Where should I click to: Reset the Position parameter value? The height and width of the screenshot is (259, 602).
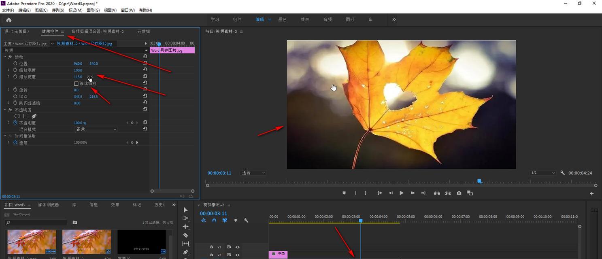(x=145, y=64)
